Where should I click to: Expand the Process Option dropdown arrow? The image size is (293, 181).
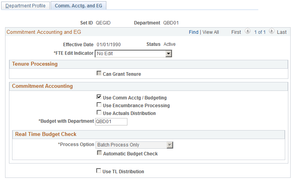[169, 145]
